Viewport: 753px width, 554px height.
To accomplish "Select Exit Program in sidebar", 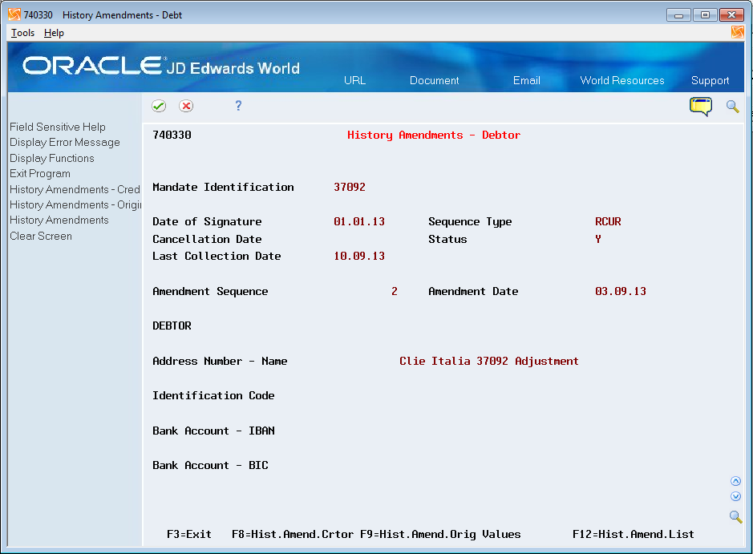I will click(40, 174).
